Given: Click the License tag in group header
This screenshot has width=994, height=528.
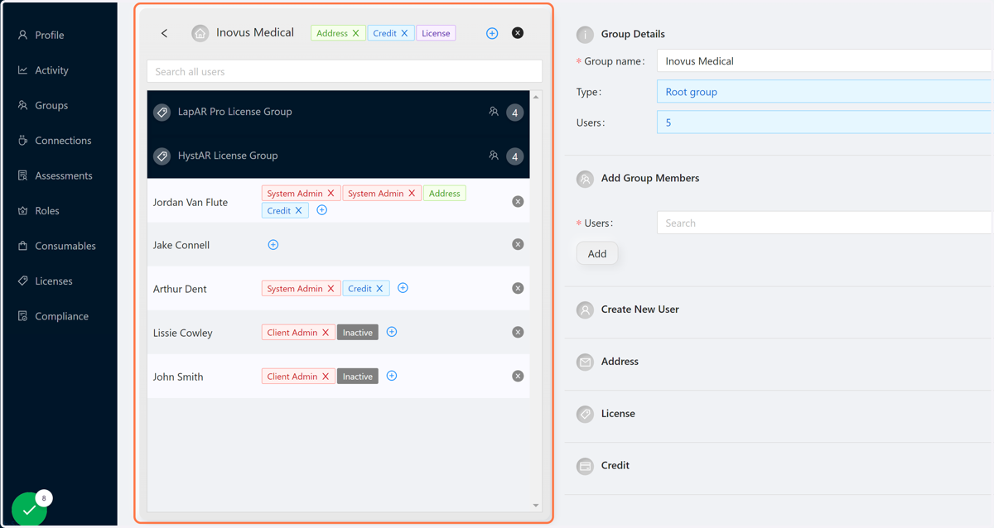Looking at the screenshot, I should tap(436, 33).
